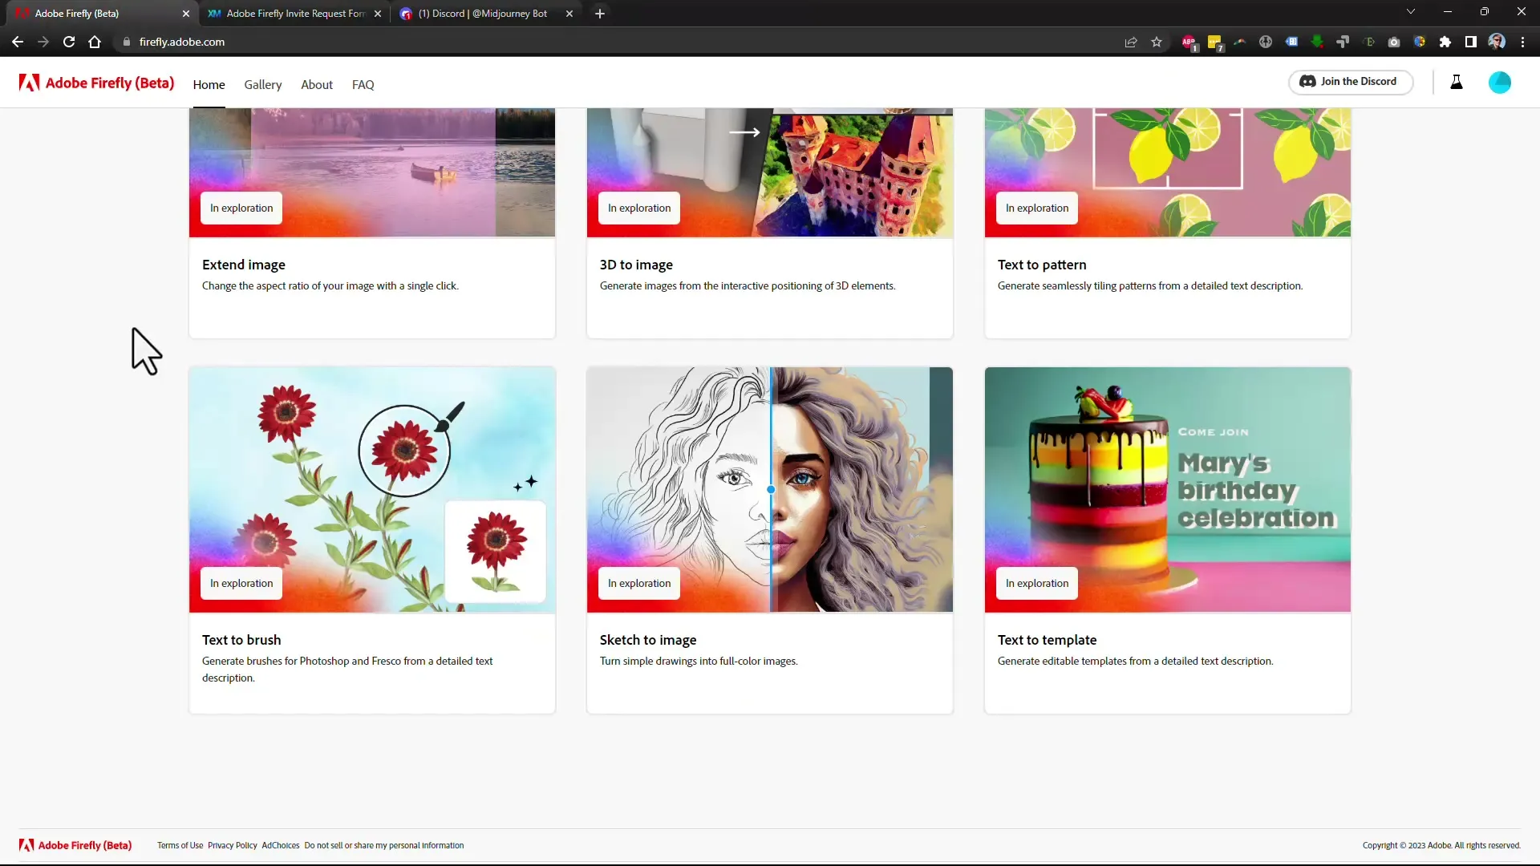This screenshot has height=866, width=1540.
Task: Toggle the Extend image In exploration badge
Action: coord(241,206)
